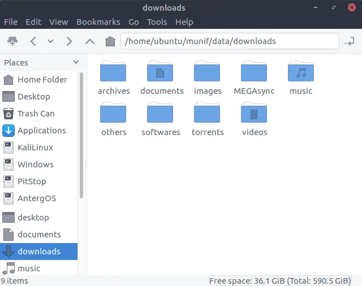The image size is (362, 286).
Task: Click Applications in the Places sidebar
Action: [41, 131]
